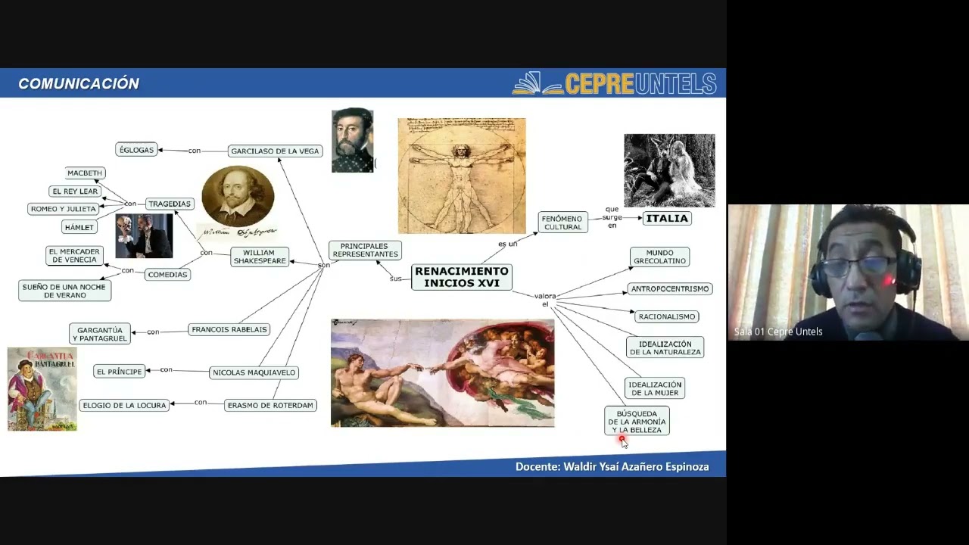The height and width of the screenshot is (545, 969).
Task: Click the ÉGLOGAS node
Action: pyautogui.click(x=136, y=150)
